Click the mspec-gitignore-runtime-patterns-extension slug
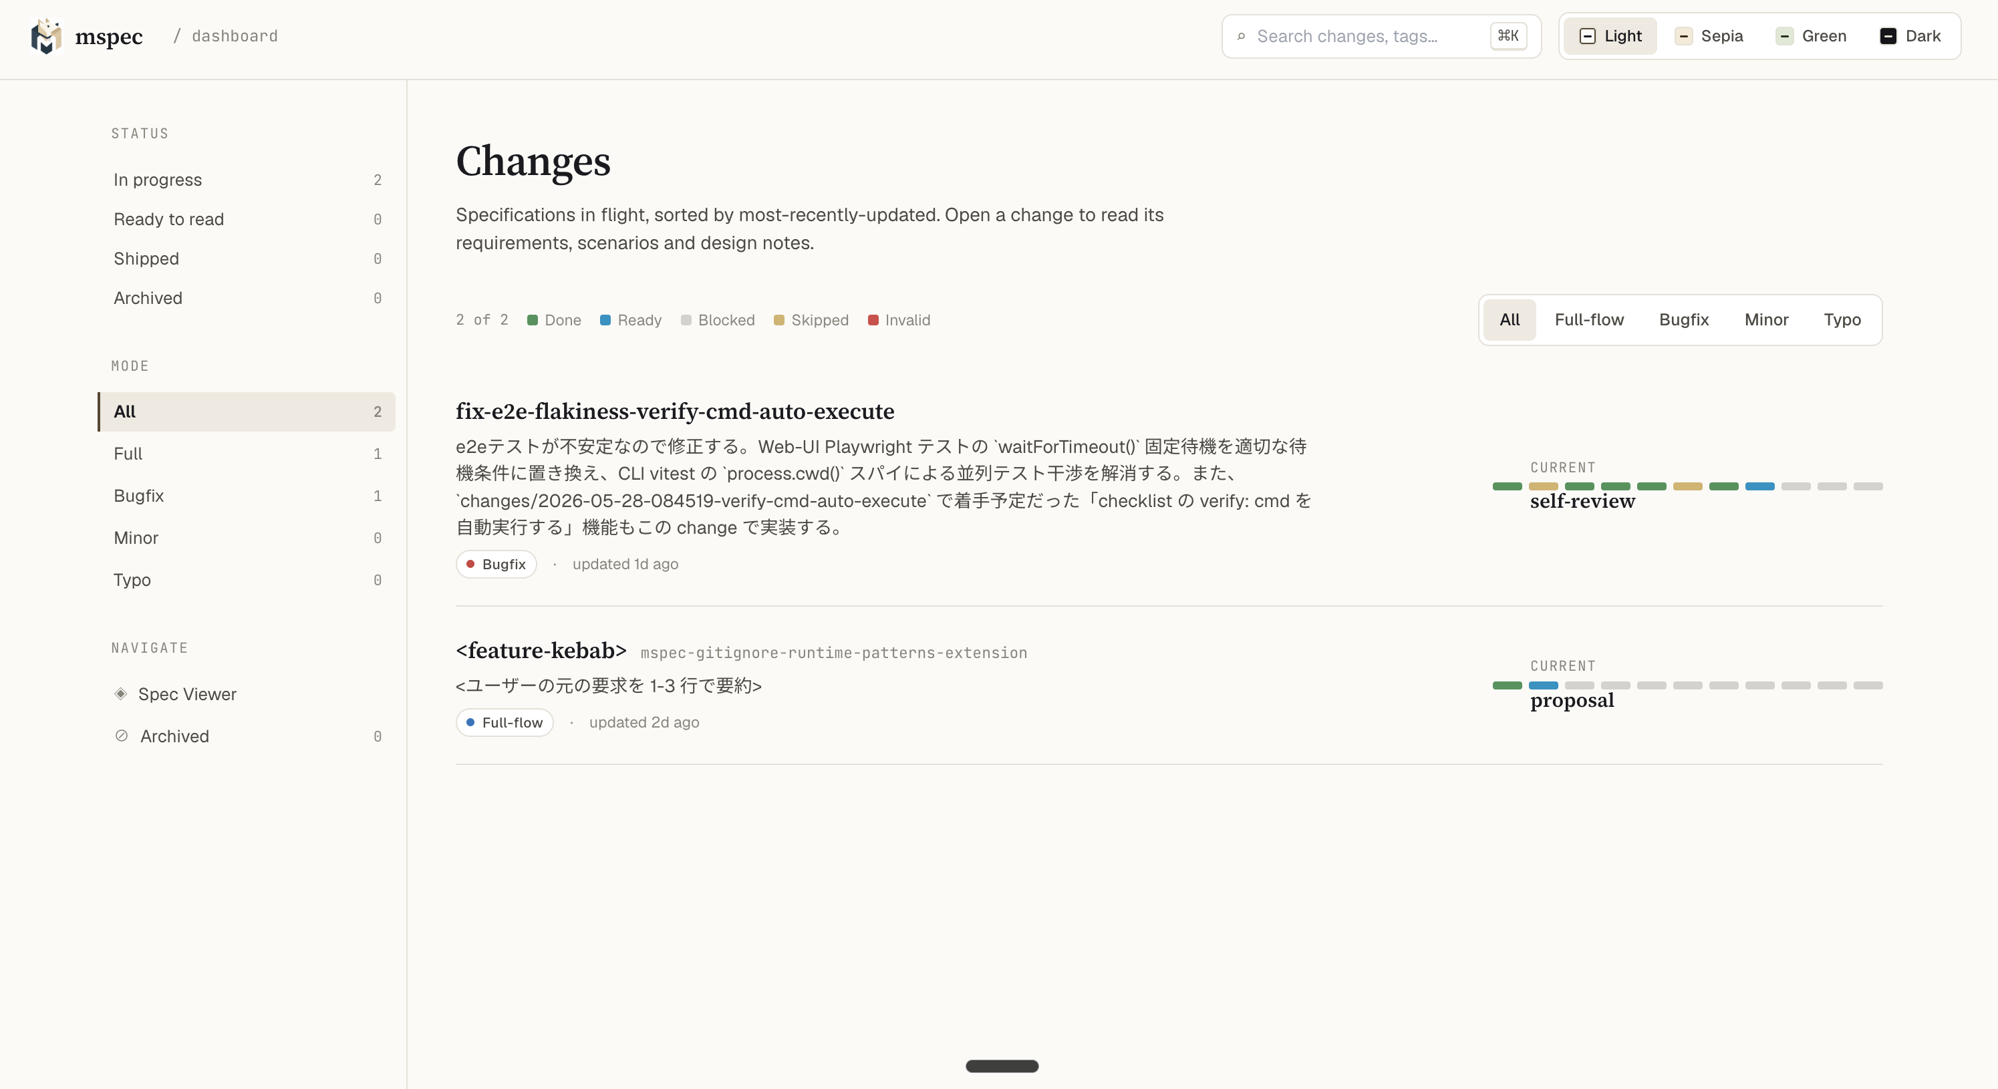1998x1089 pixels. [x=834, y=653]
